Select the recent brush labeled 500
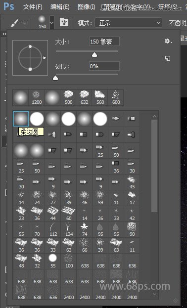This screenshot has height=308, width=187. pos(68,98)
